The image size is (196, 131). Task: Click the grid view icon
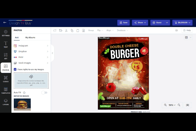pos(186,37)
